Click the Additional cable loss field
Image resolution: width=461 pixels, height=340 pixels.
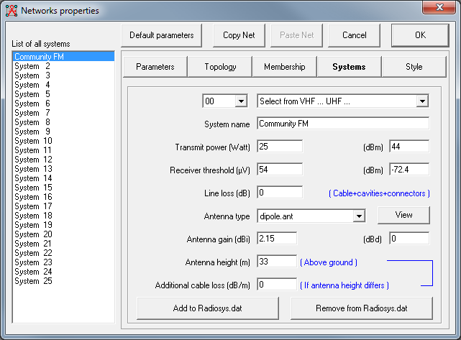tap(277, 285)
